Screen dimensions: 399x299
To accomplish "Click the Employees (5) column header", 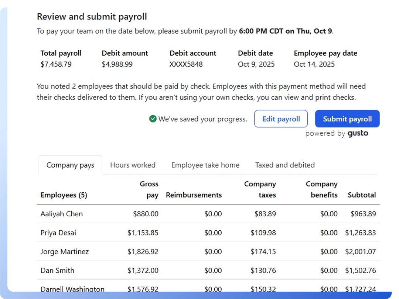I will (64, 195).
